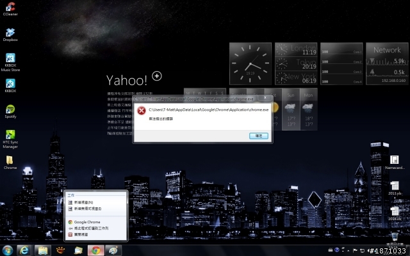Click the plus button beside Yahoo!
The height and width of the screenshot is (256, 410).
pyautogui.click(x=157, y=76)
